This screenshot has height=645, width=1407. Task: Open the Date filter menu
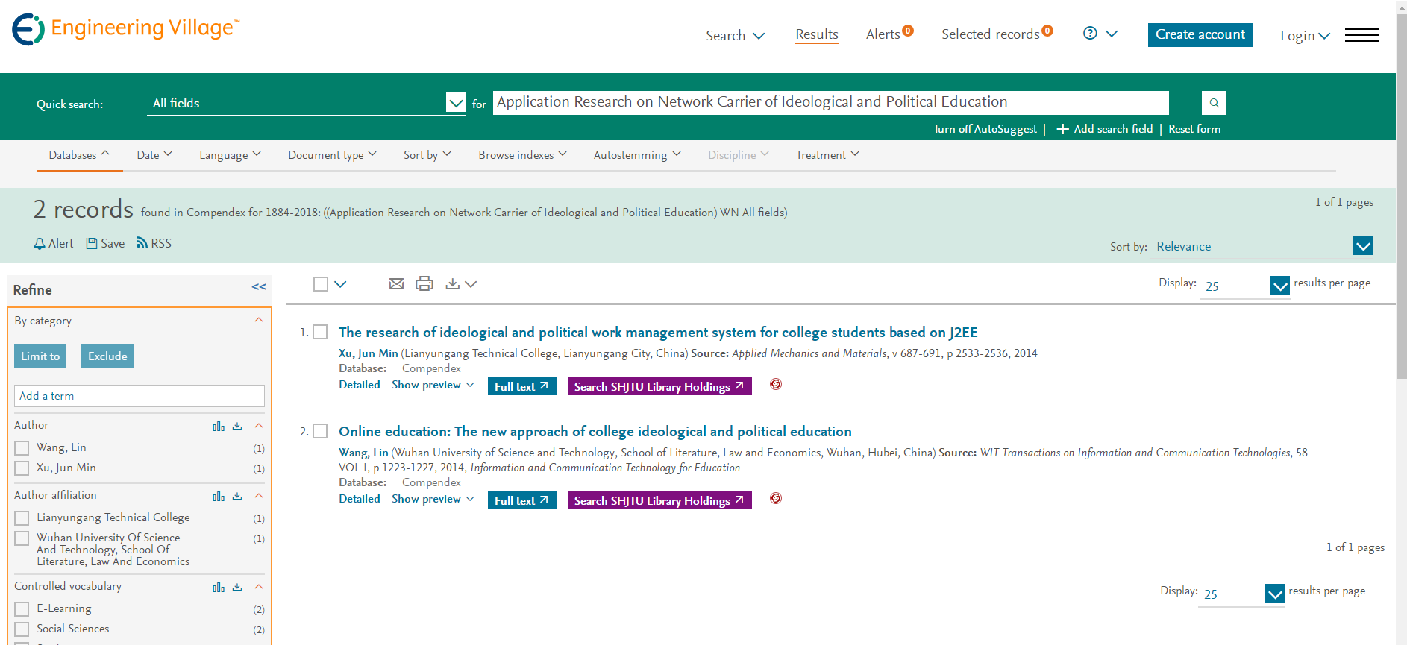(x=154, y=155)
